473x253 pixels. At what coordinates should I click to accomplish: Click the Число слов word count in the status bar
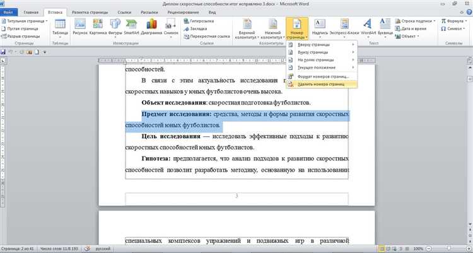tap(59, 249)
